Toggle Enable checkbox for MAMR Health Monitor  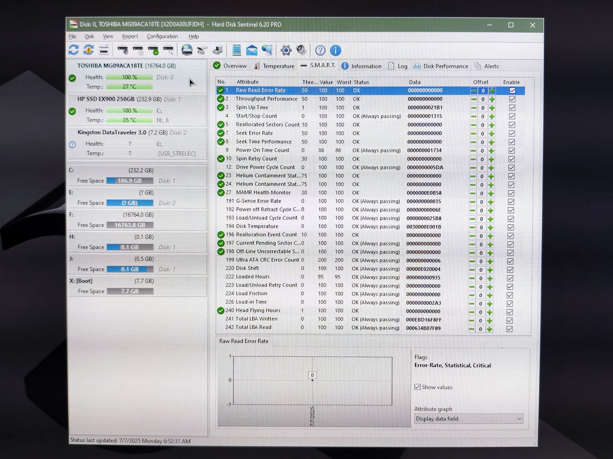pyautogui.click(x=511, y=193)
